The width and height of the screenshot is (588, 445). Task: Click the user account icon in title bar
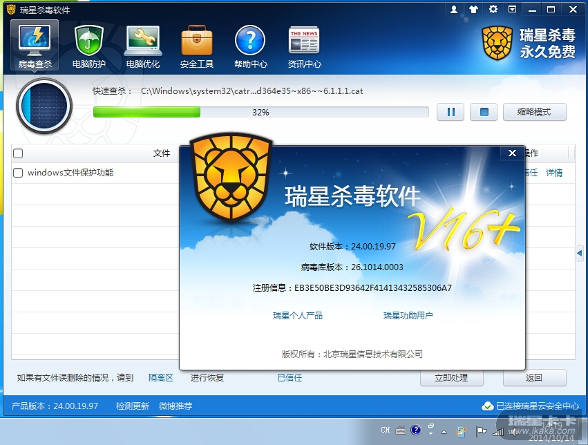click(x=454, y=10)
